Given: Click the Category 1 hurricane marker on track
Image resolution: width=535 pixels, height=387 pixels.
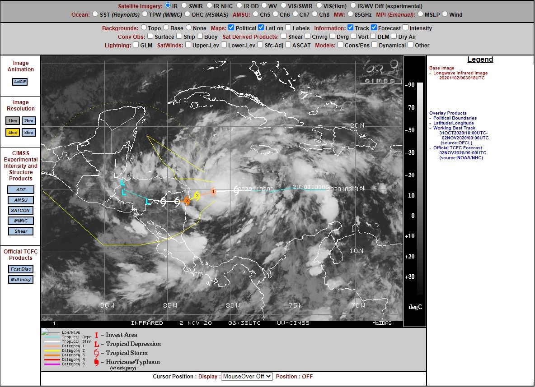Looking at the screenshot, I should (x=213, y=191).
